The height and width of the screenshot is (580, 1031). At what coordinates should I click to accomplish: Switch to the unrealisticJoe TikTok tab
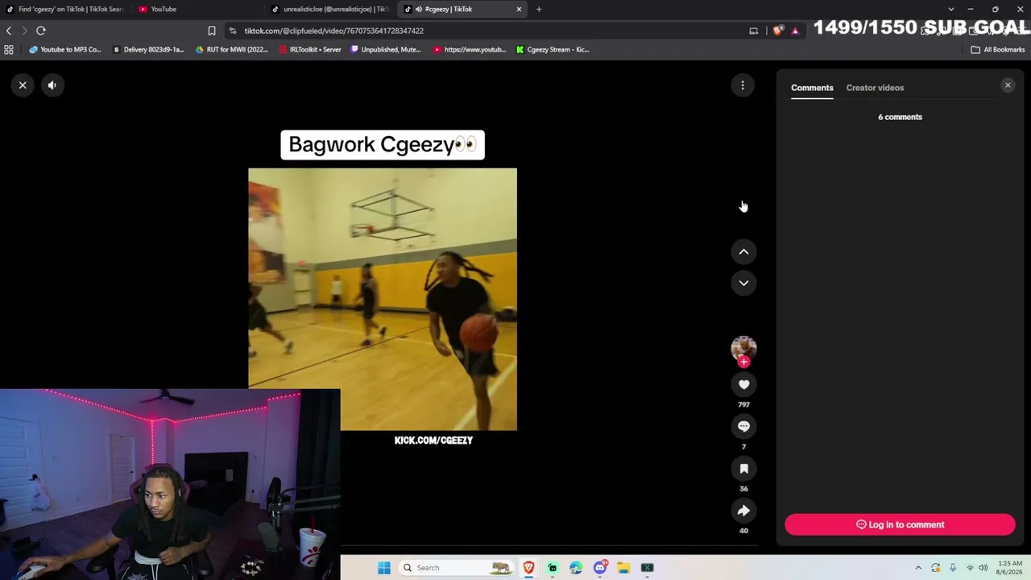(330, 9)
